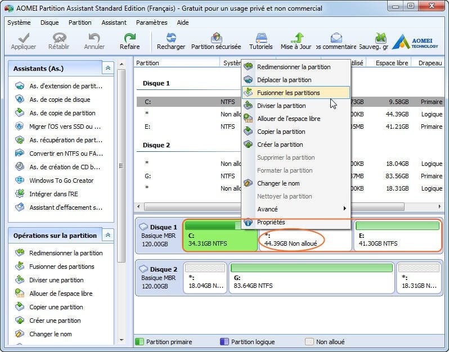Click the sidebar scroll down arrow
The width and height of the screenshot is (449, 352).
122,340
